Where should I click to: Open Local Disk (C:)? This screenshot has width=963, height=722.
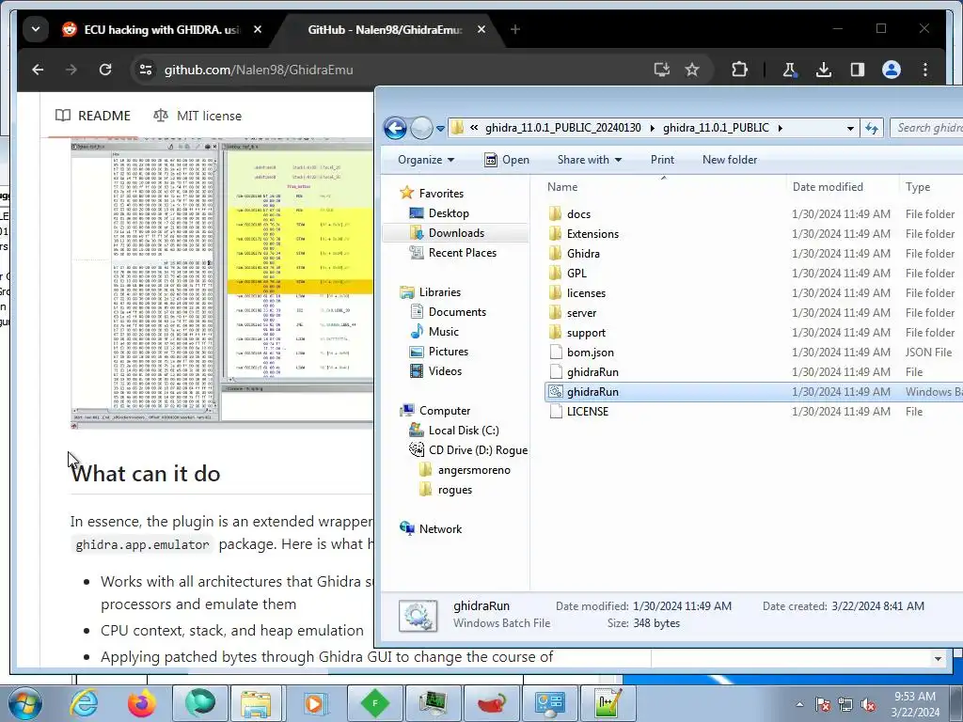pos(463,431)
